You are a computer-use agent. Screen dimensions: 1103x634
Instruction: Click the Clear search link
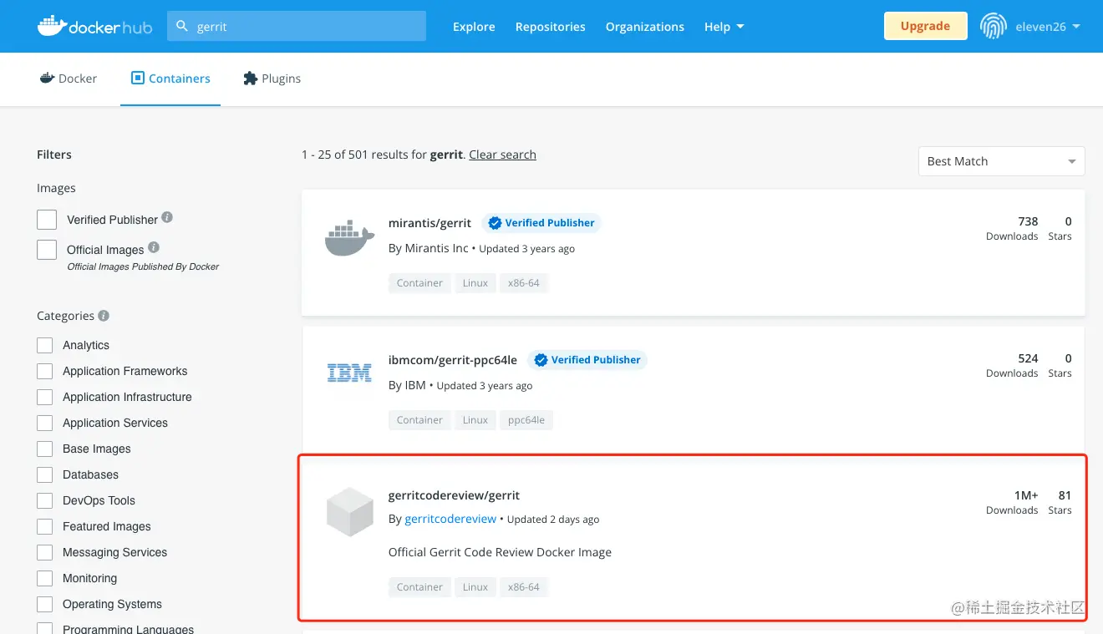tap(502, 154)
